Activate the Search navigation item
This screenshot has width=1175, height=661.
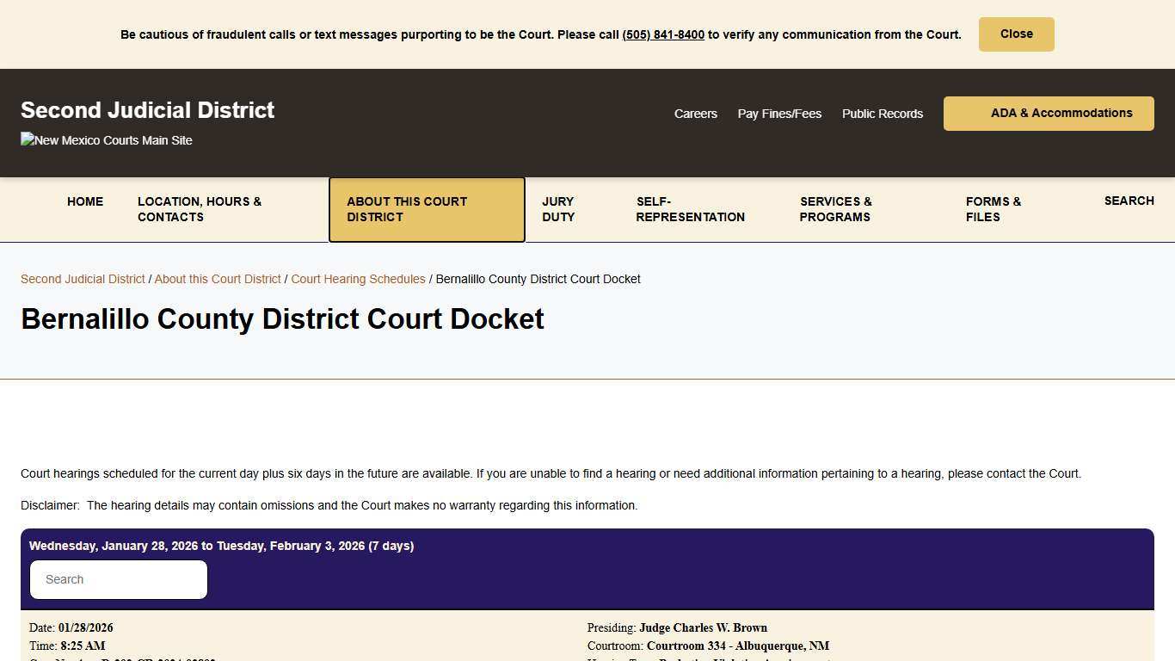[1129, 201]
